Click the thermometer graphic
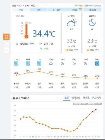105x140 pixels. (26, 30)
